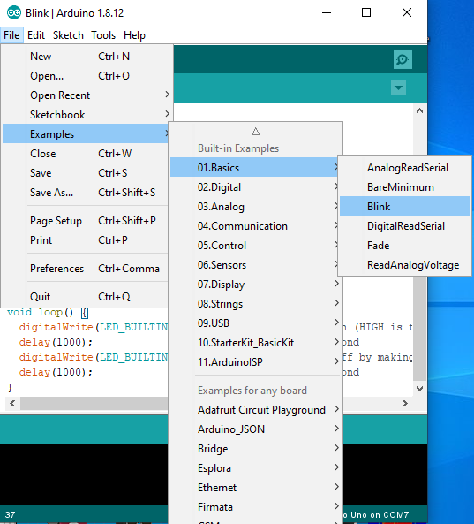
Task: Expand the 10.StarterKit_BasicKit submenu
Action: coord(255,342)
